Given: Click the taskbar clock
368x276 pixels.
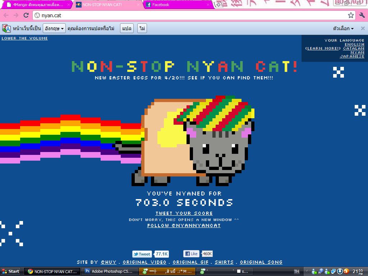Looking at the screenshot, I should (358, 272).
